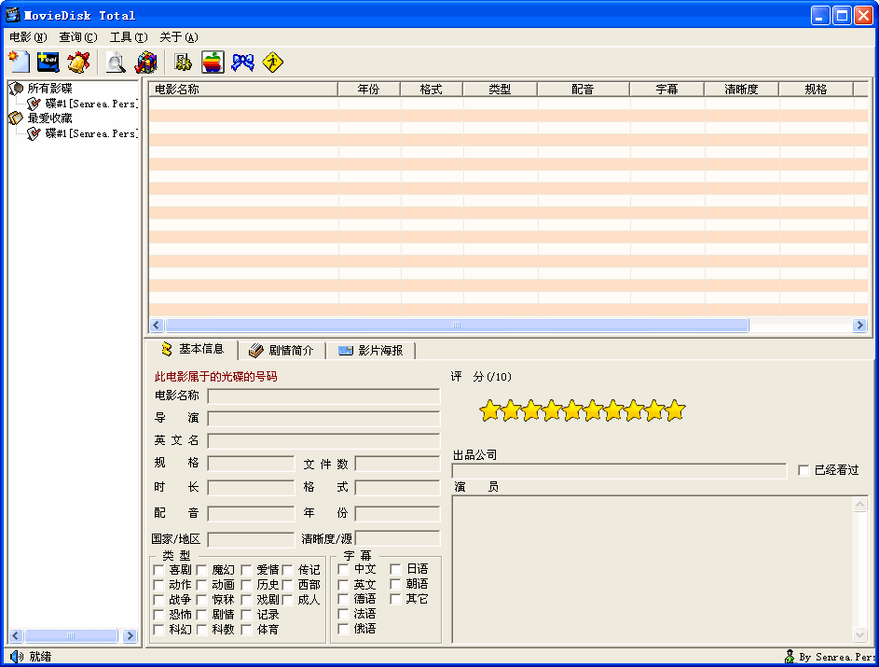Check the 体育 genre checkbox
879x667 pixels.
246,630
